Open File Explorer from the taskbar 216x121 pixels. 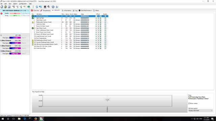19,119
